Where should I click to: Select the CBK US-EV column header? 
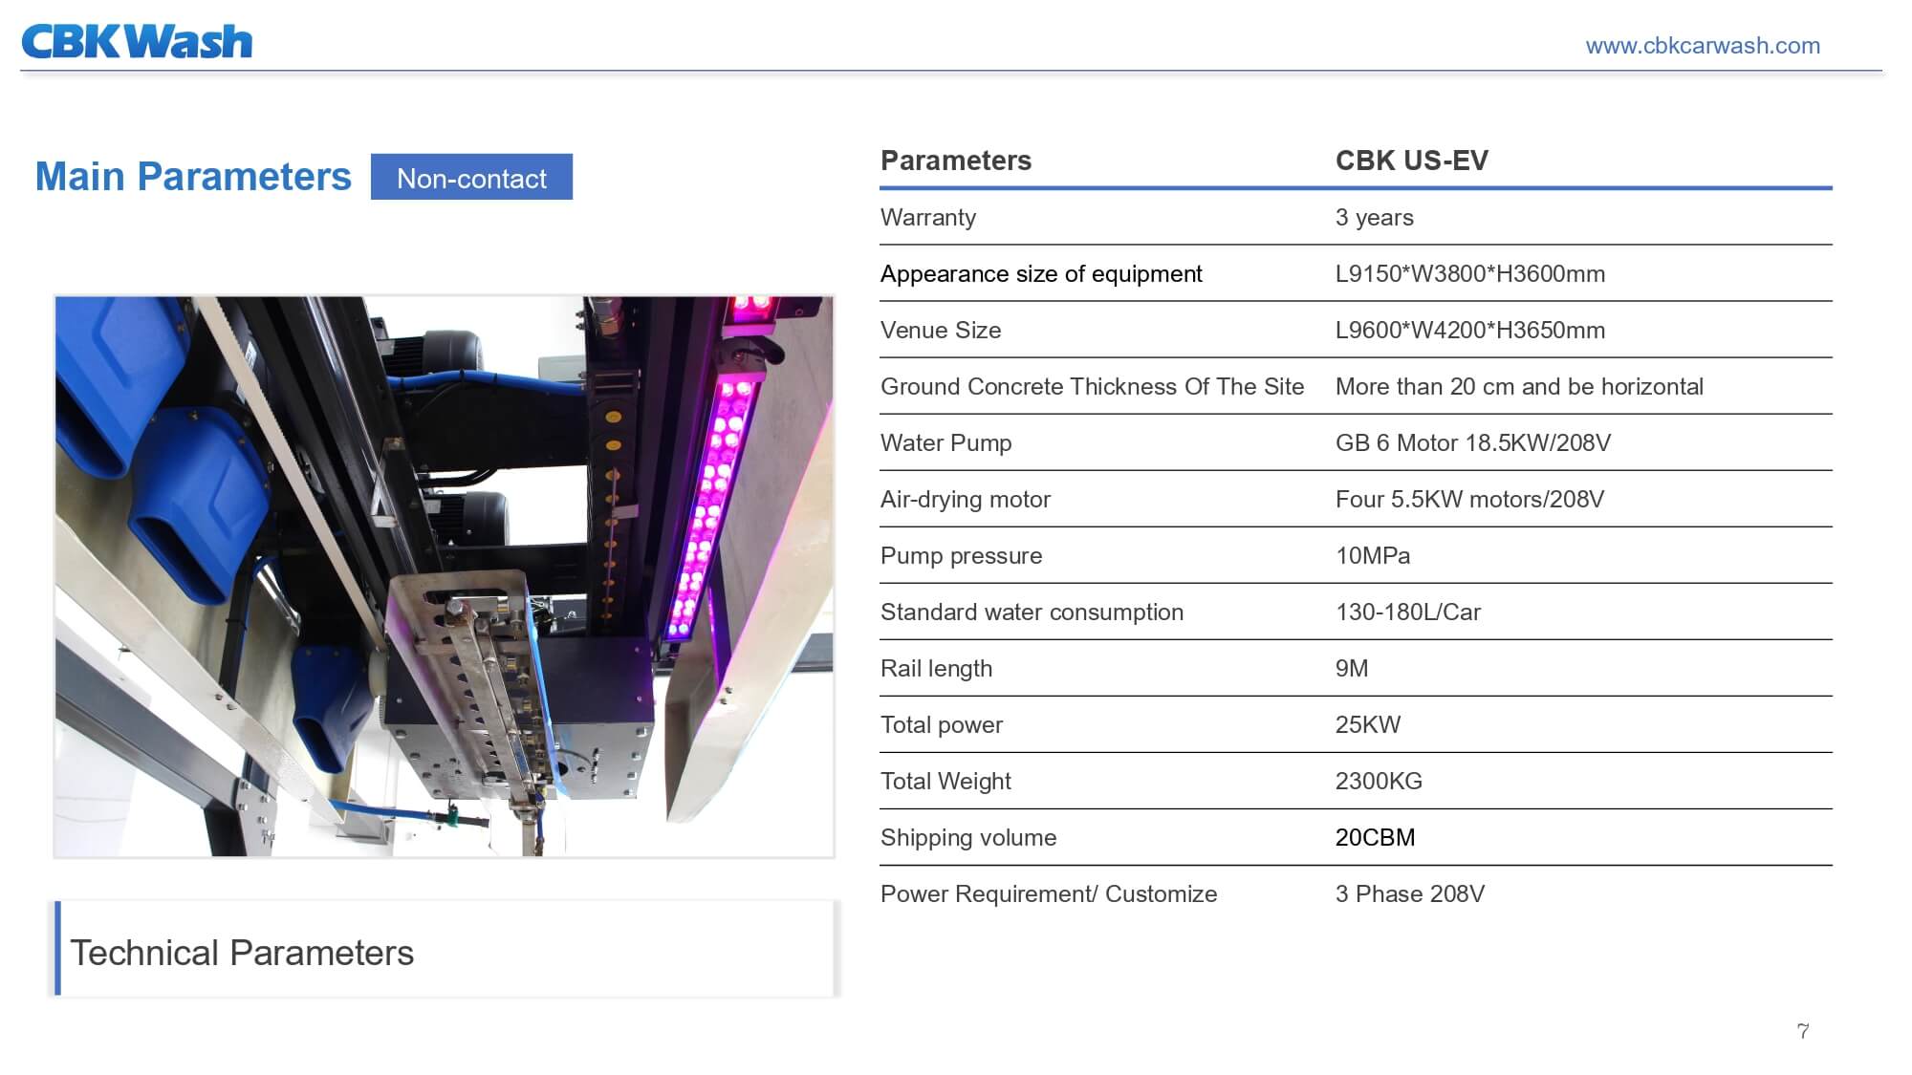pyautogui.click(x=1411, y=161)
